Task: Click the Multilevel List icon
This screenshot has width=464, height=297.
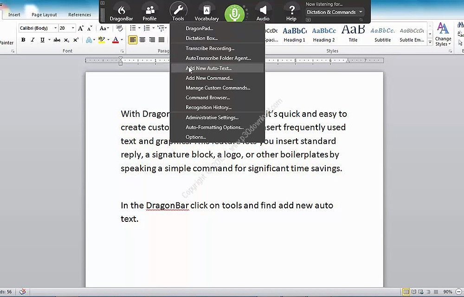Action: tap(161, 28)
